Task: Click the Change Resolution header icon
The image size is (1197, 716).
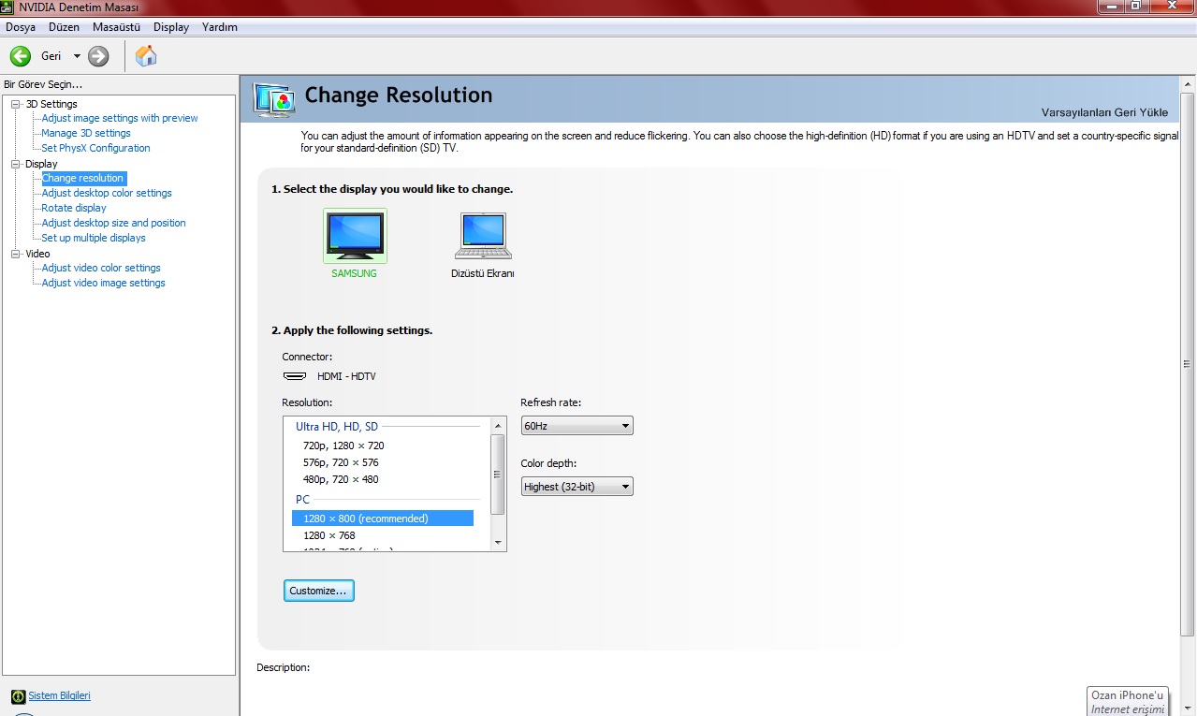Action: coord(274,98)
